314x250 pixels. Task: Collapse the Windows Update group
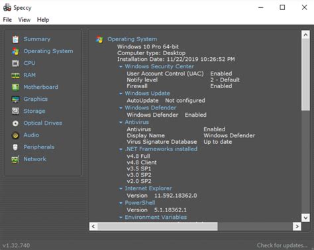pos(121,94)
